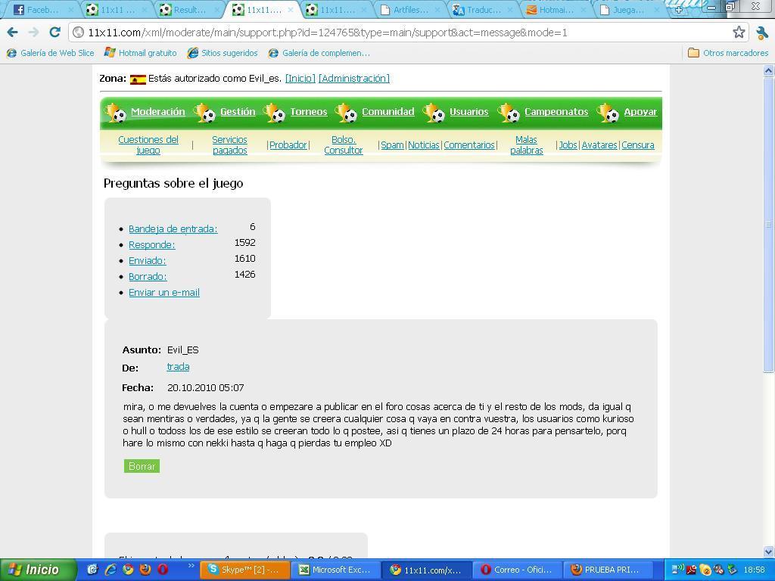Switch to the Hotmail browser tab
Viewport: 775px width, 581px height.
pos(554,10)
